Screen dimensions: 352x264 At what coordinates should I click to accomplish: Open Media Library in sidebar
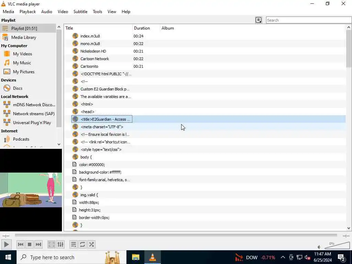click(28, 37)
